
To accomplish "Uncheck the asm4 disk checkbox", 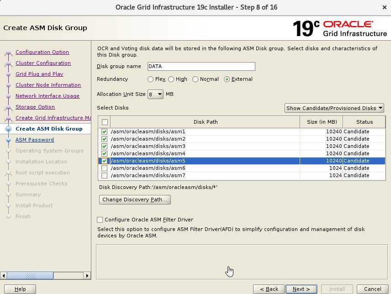I will tap(105, 153).
